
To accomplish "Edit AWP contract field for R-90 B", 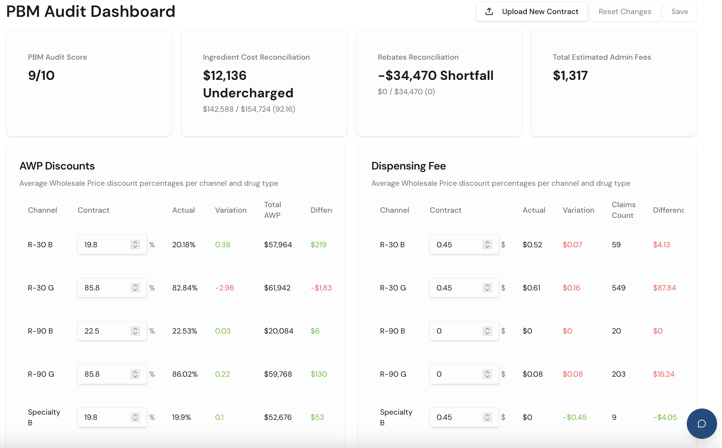I will tap(112, 331).
